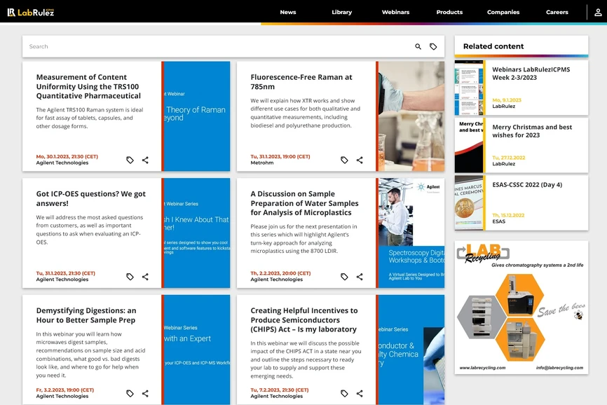The height and width of the screenshot is (405, 607).
Task: Share the TRS100 Content Uniformity webinar
Action: [x=145, y=160]
